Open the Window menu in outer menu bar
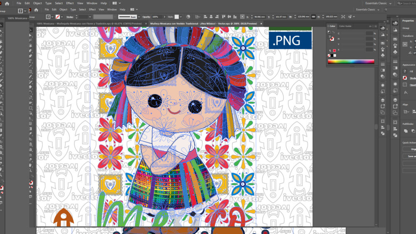The width and height of the screenshot is (416, 234). (x=92, y=3)
